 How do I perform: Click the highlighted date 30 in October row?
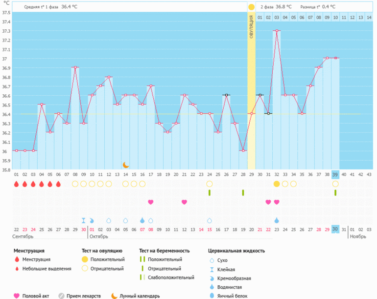pyautogui.click(x=335, y=230)
